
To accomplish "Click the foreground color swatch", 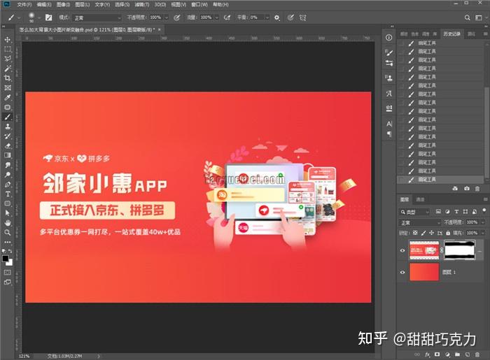I will (x=6, y=259).
